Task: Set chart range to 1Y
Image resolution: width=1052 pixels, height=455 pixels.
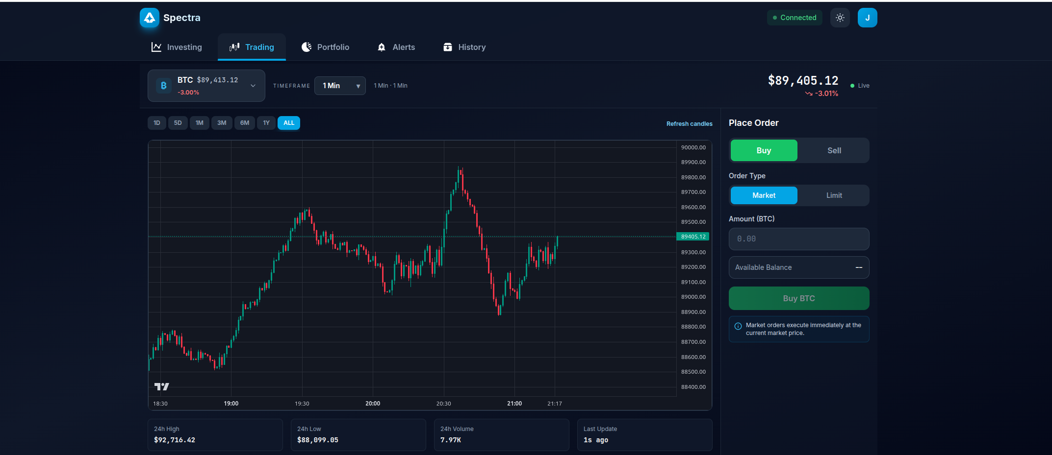Action: click(x=266, y=123)
